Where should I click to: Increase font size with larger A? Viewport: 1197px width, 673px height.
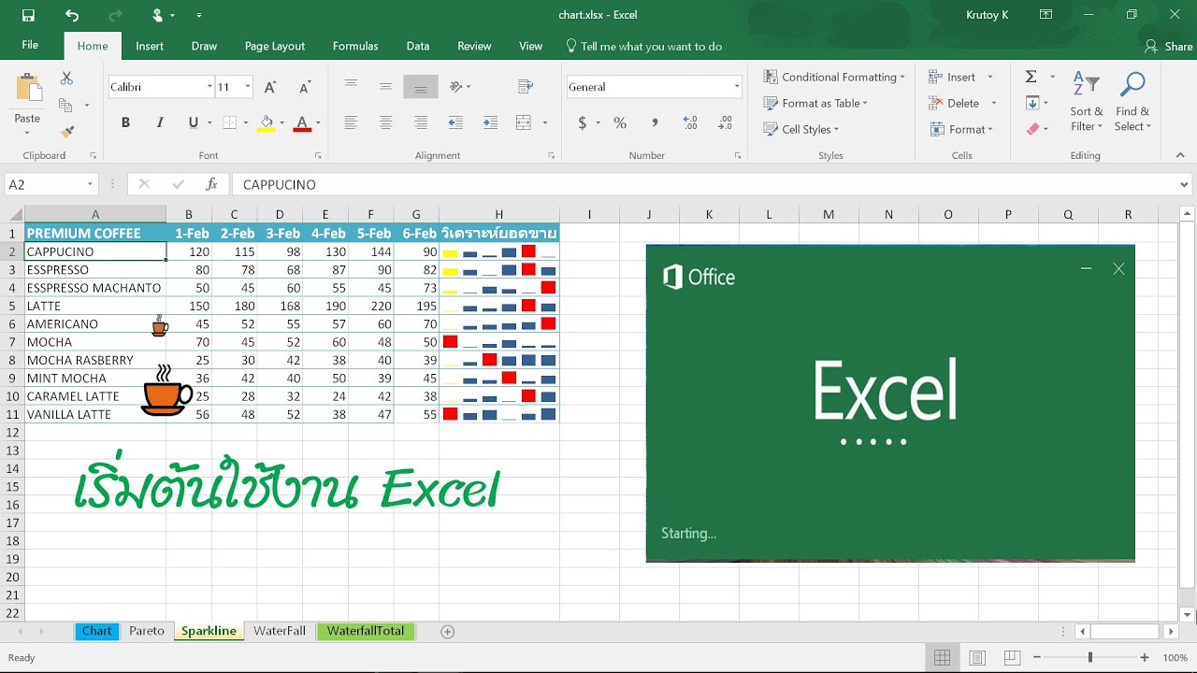270,87
